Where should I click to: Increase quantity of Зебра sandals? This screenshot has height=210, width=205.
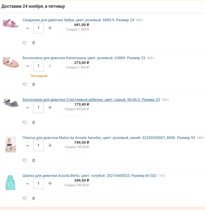pos(50,28)
